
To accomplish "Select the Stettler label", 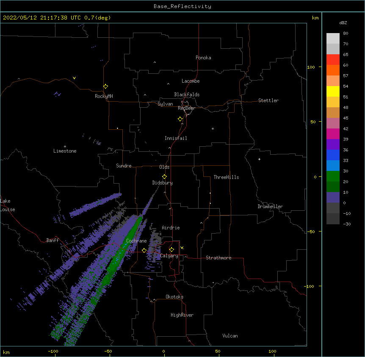I will click(268, 100).
